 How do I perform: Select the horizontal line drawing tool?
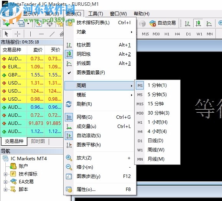(41, 34)
